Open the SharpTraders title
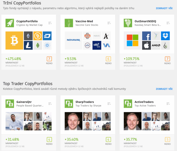This screenshot has height=151, width=177. pyautogui.click(x=85, y=102)
